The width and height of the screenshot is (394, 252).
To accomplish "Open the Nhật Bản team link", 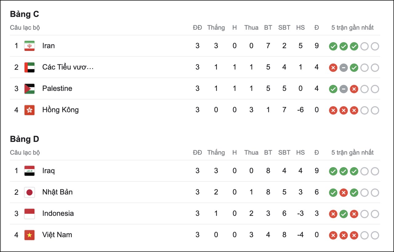I will [x=58, y=192].
